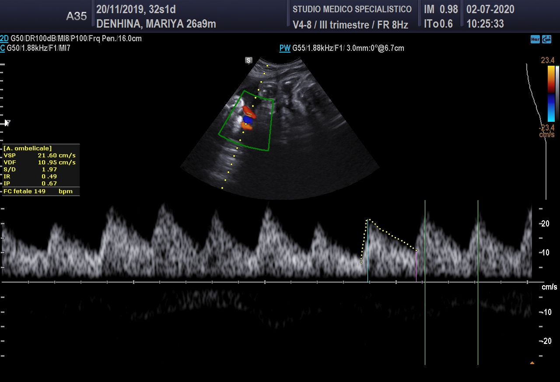Click the VSP 21.60 cm/s value row
This screenshot has width=560, height=382.
(39, 156)
